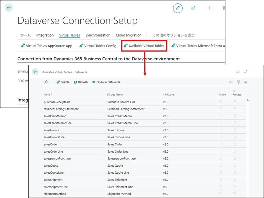
Task: Select salesInvoice name cell
Action: pyautogui.click(x=51, y=130)
